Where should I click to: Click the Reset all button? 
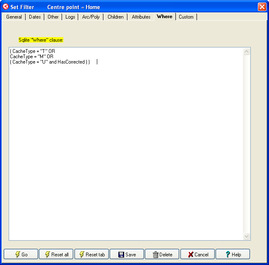(56, 254)
